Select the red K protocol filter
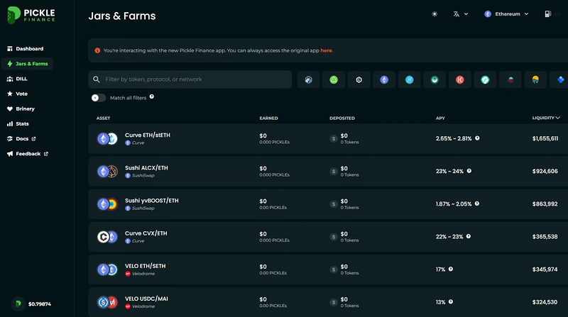Image resolution: width=568 pixels, height=317 pixels. (x=459, y=79)
